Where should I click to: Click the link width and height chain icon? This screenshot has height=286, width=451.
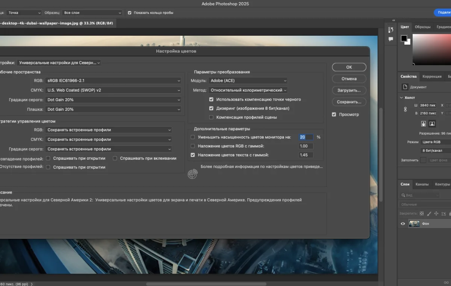[405, 109]
